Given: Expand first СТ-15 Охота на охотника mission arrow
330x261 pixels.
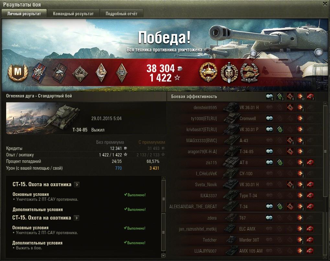Looking at the screenshot, I should pos(77,185).
